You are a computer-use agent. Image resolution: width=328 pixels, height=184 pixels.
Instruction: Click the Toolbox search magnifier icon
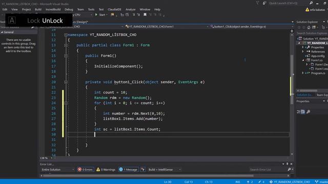click(33, 27)
